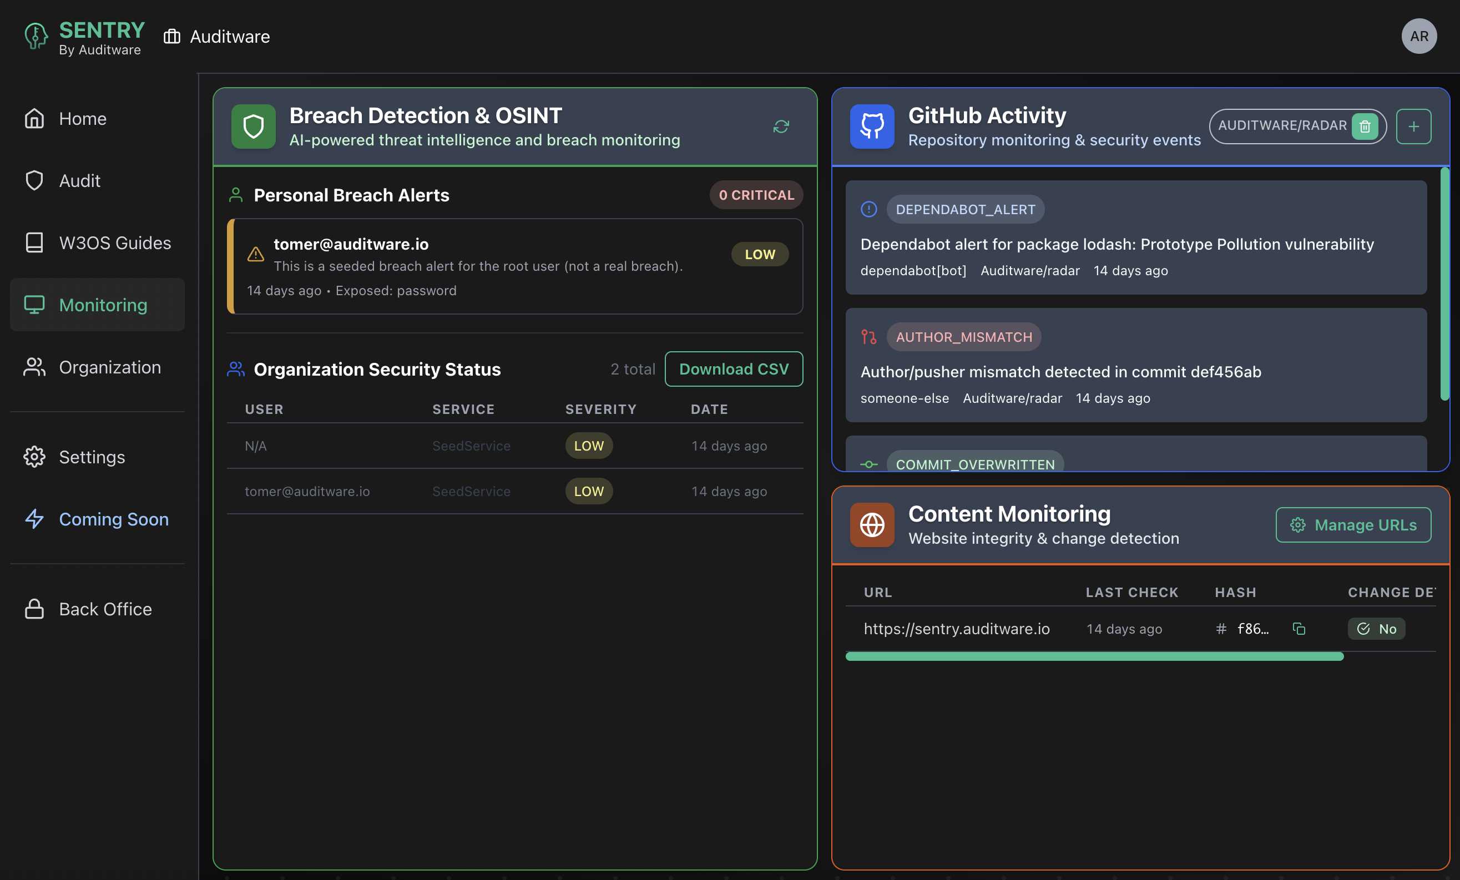
Task: Click the Content Monitoring globe icon
Action: (872, 524)
